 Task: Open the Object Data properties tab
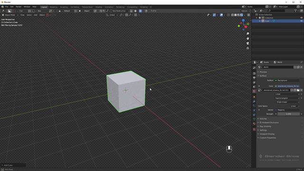[254, 119]
